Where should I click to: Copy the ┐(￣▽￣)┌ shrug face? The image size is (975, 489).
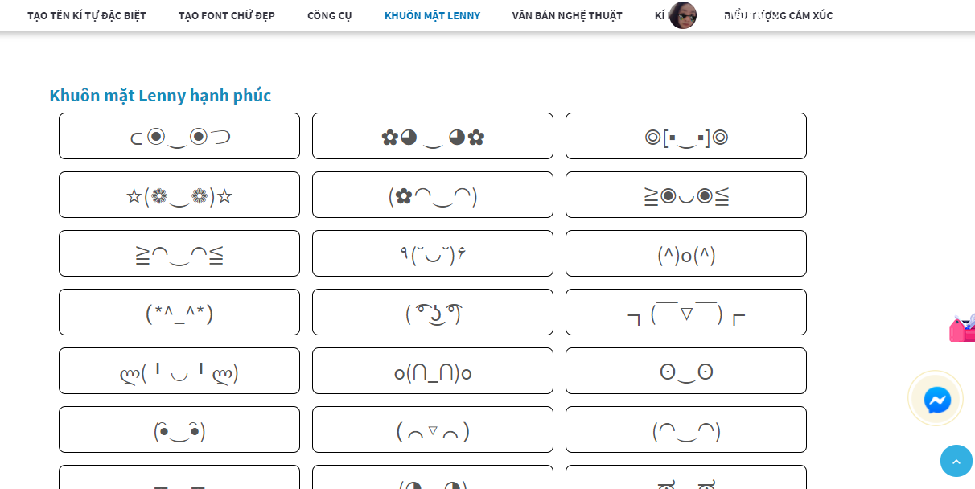click(x=686, y=313)
